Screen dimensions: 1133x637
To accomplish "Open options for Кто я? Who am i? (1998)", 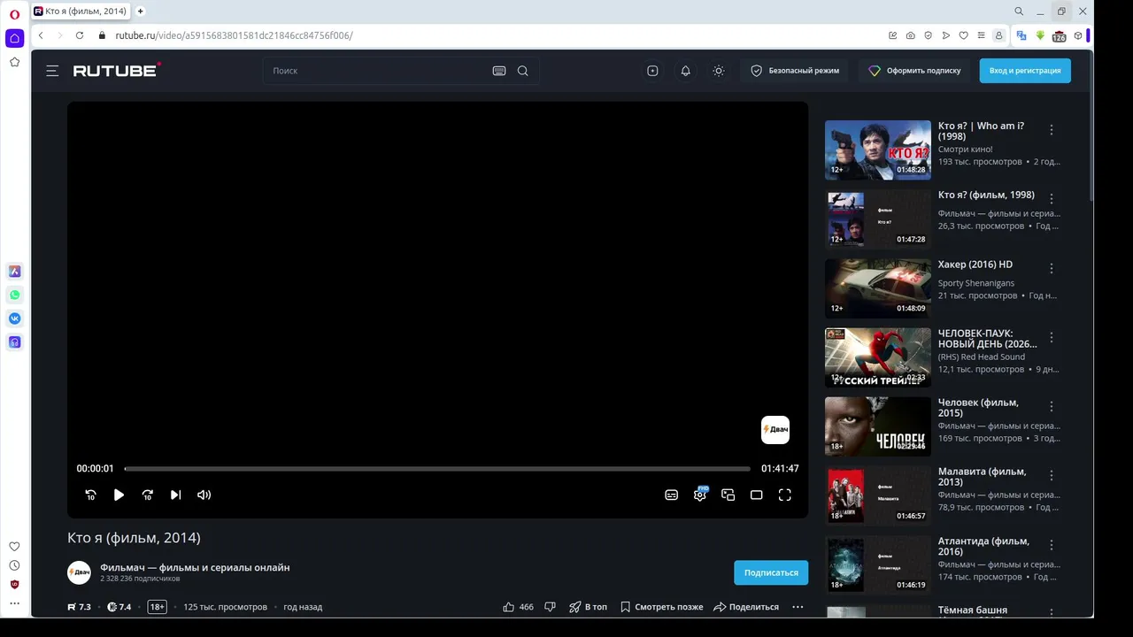I will click(x=1052, y=129).
